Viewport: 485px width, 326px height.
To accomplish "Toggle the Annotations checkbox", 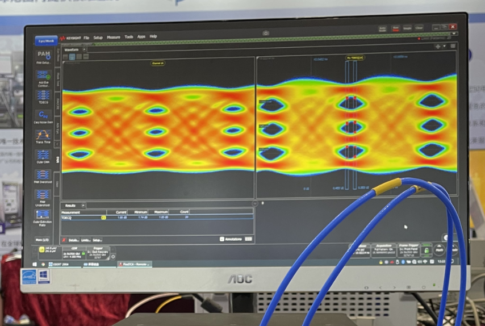I will pos(221,239).
